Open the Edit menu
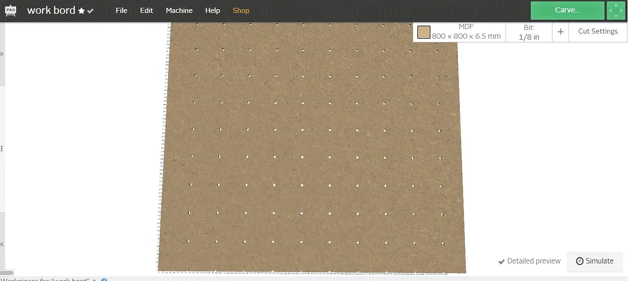This screenshot has width=628, height=281. pyautogui.click(x=147, y=10)
